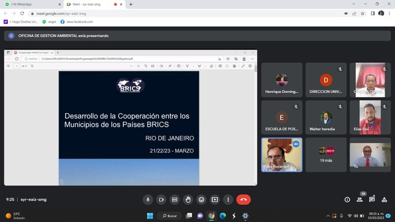The width and height of the screenshot is (395, 222).
Task: Toggle the microphone in Meet controls
Action: coord(148,199)
